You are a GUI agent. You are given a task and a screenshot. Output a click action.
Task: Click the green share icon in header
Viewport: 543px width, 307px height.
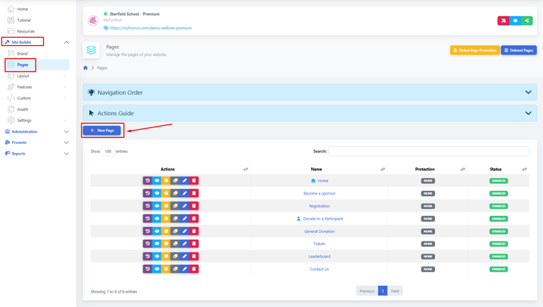click(527, 20)
